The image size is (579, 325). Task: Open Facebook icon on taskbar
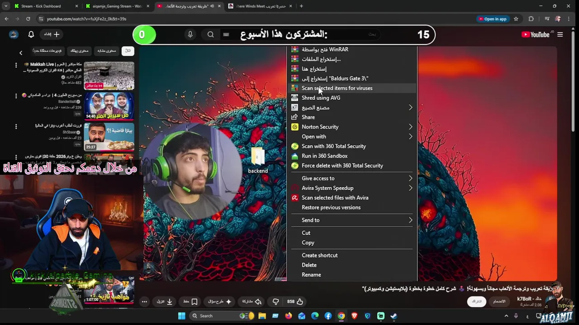[328, 316]
